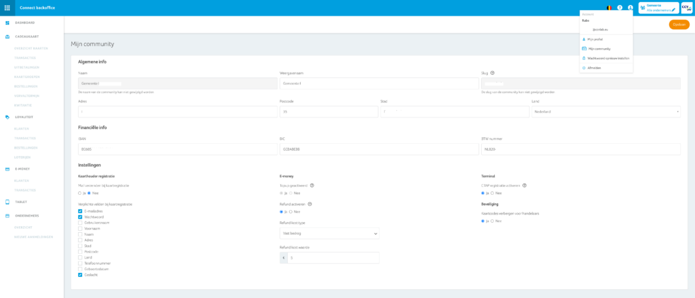Click the Weergavenaam input field
The image size is (695, 298).
(378, 83)
